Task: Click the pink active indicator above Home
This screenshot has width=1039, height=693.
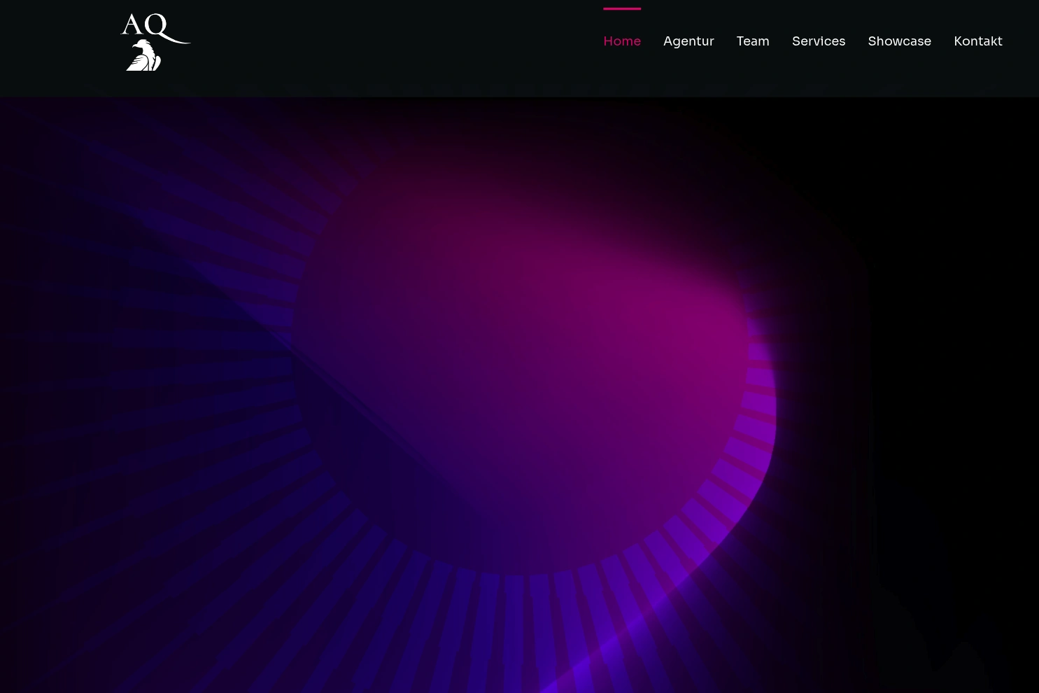Action: 621,9
